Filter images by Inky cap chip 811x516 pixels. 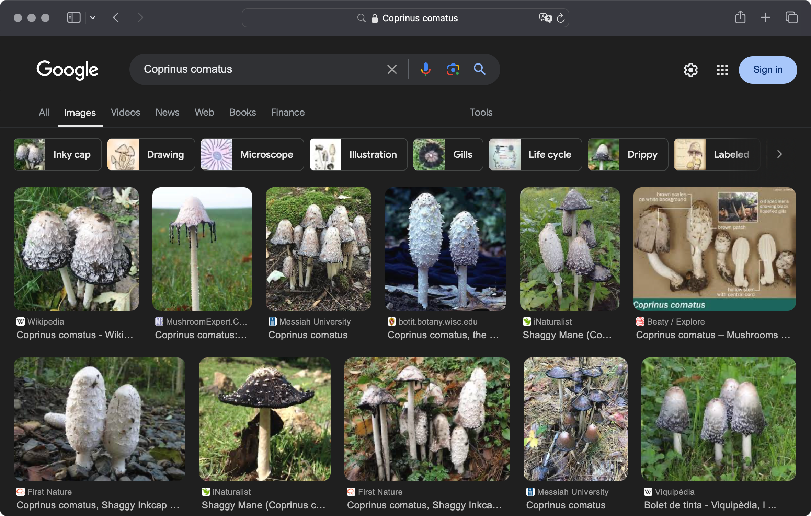click(x=58, y=154)
